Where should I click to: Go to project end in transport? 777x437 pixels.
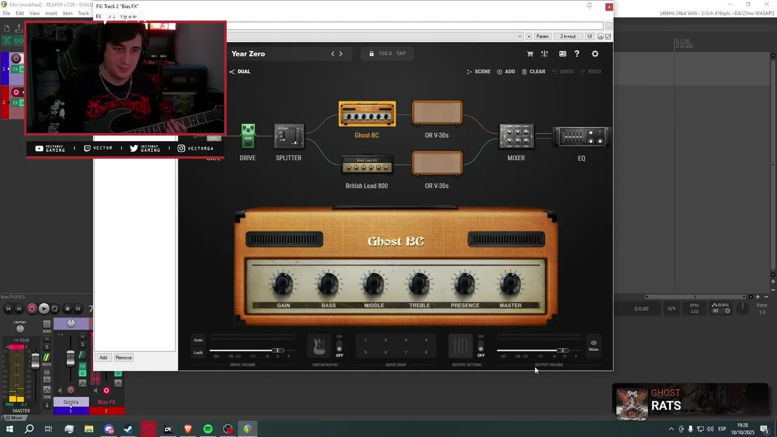coord(19,309)
